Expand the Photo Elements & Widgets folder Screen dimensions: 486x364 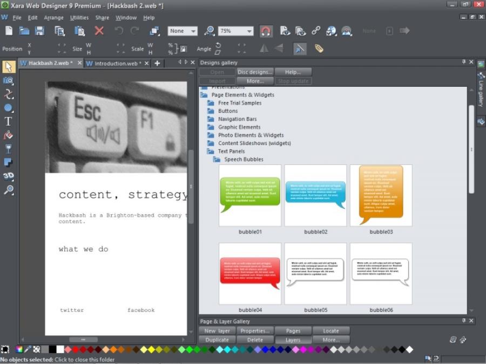211,135
